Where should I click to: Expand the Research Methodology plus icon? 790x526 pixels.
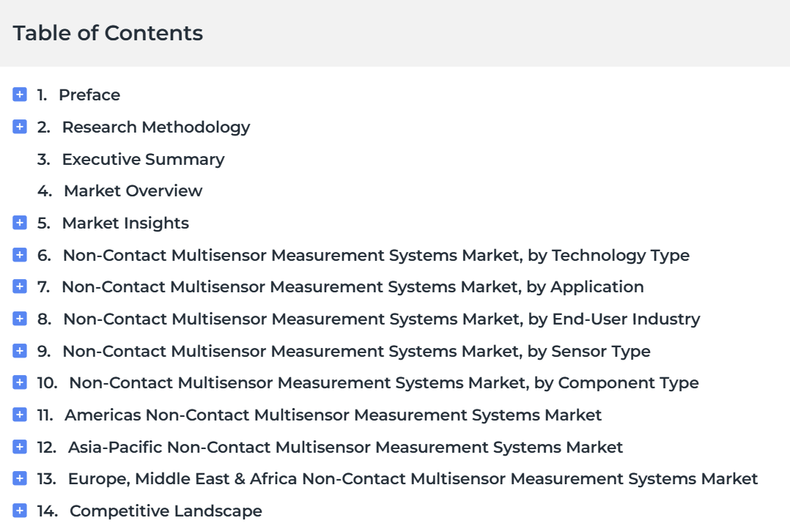(x=20, y=127)
